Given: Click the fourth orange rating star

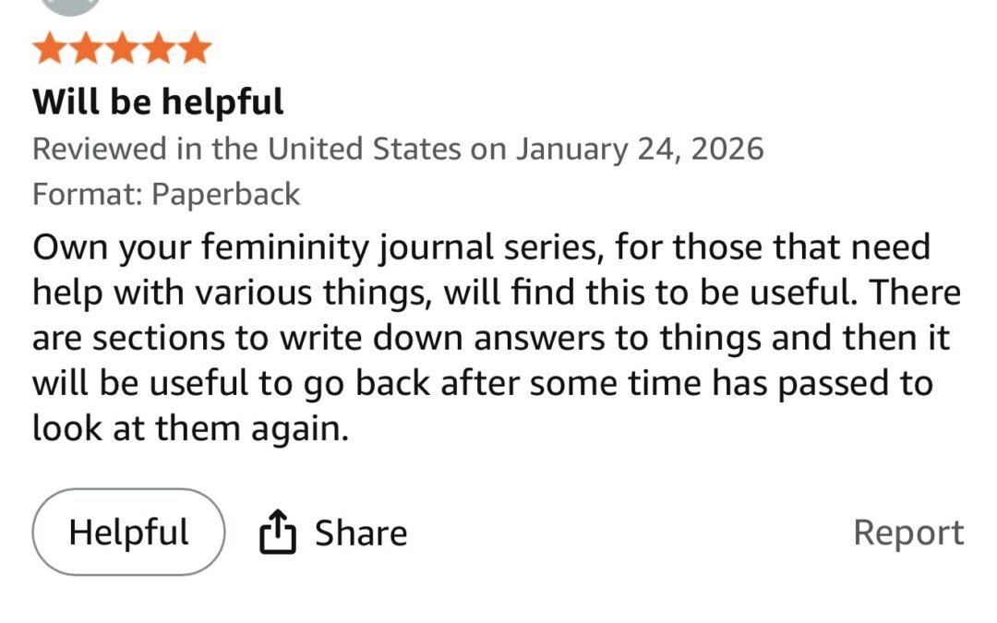Looking at the screenshot, I should pos(158,48).
